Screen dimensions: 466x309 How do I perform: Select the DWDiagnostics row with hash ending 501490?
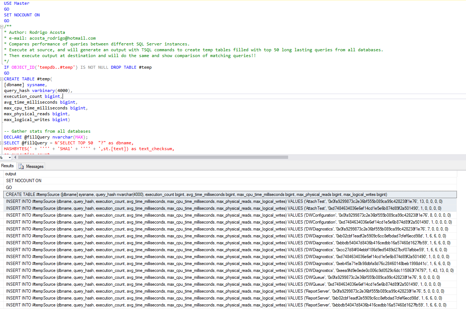(x=230, y=257)
